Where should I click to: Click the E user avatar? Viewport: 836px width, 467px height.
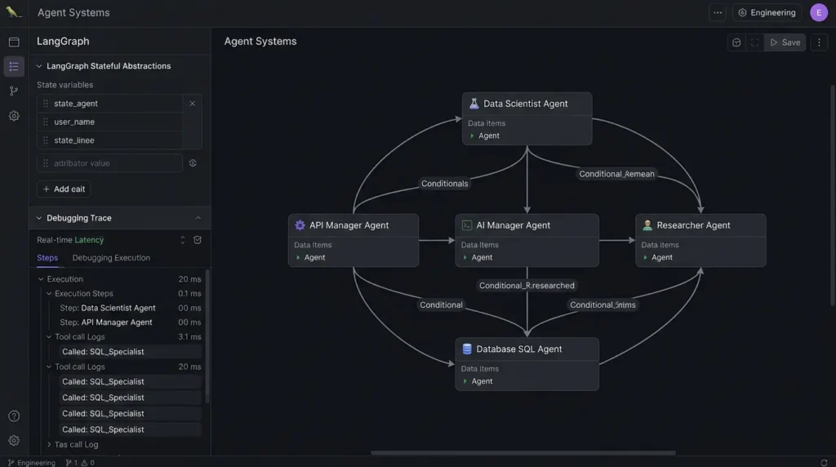coord(818,12)
